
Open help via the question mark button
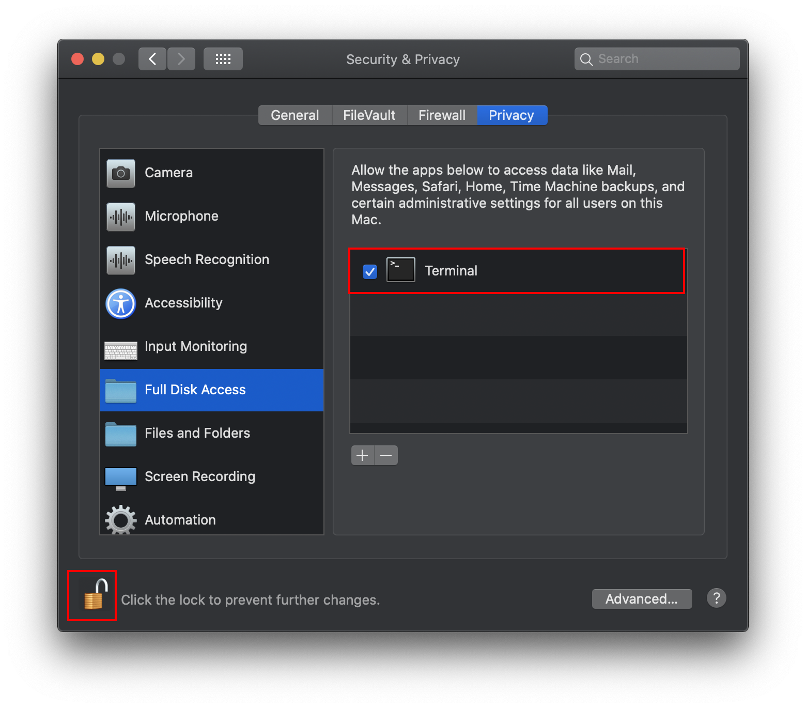[717, 598]
